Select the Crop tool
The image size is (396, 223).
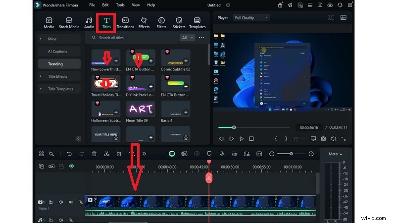(119, 154)
